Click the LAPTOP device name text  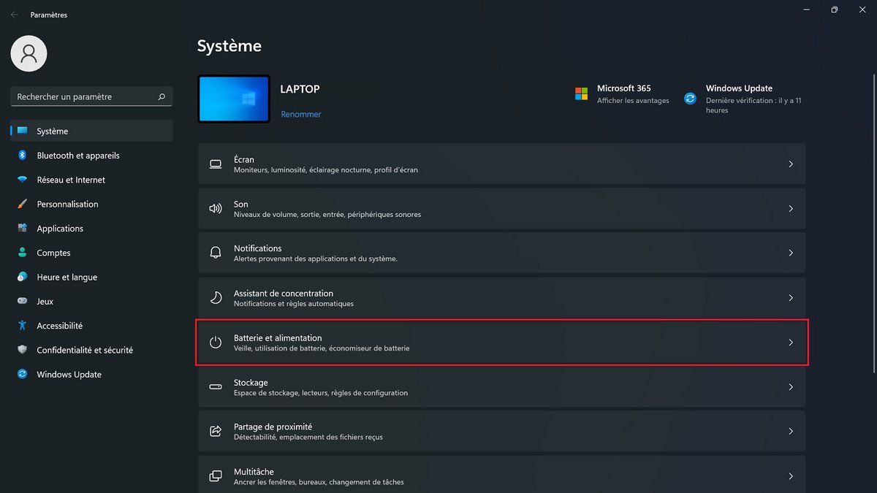(300, 89)
